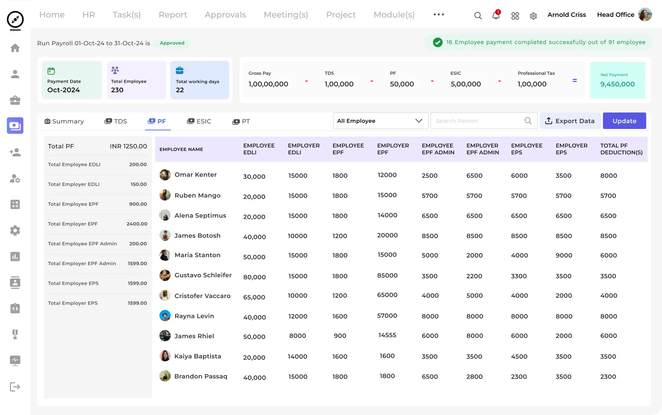662x415 pixels.
Task: Expand the ellipsis menu in top navigation
Action: coord(438,15)
